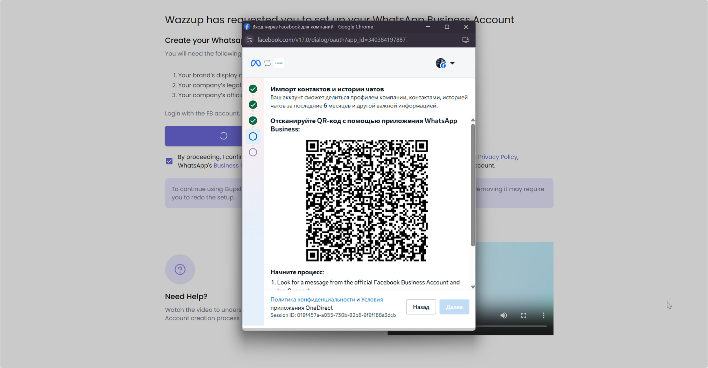Click the scroll-up arrow of the dialog scrollbar

(473, 120)
